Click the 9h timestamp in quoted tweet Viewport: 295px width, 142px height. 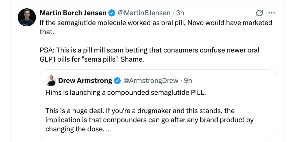188,81
